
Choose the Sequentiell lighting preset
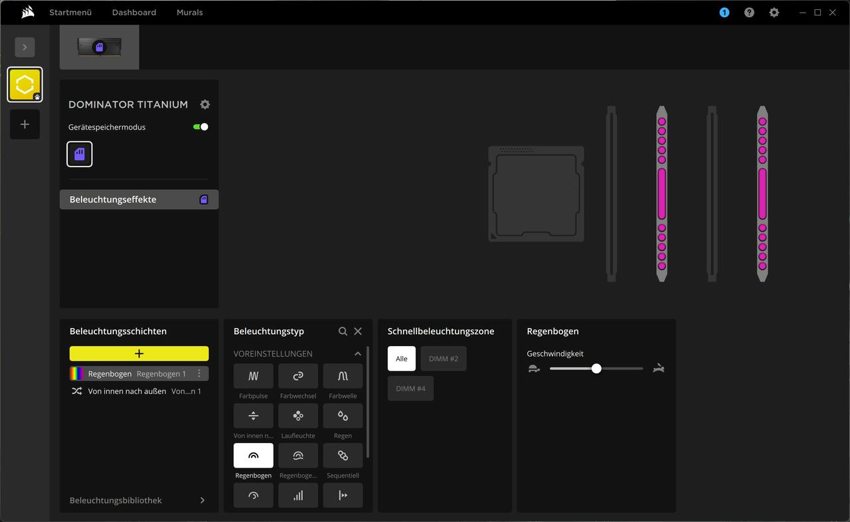pos(343,456)
